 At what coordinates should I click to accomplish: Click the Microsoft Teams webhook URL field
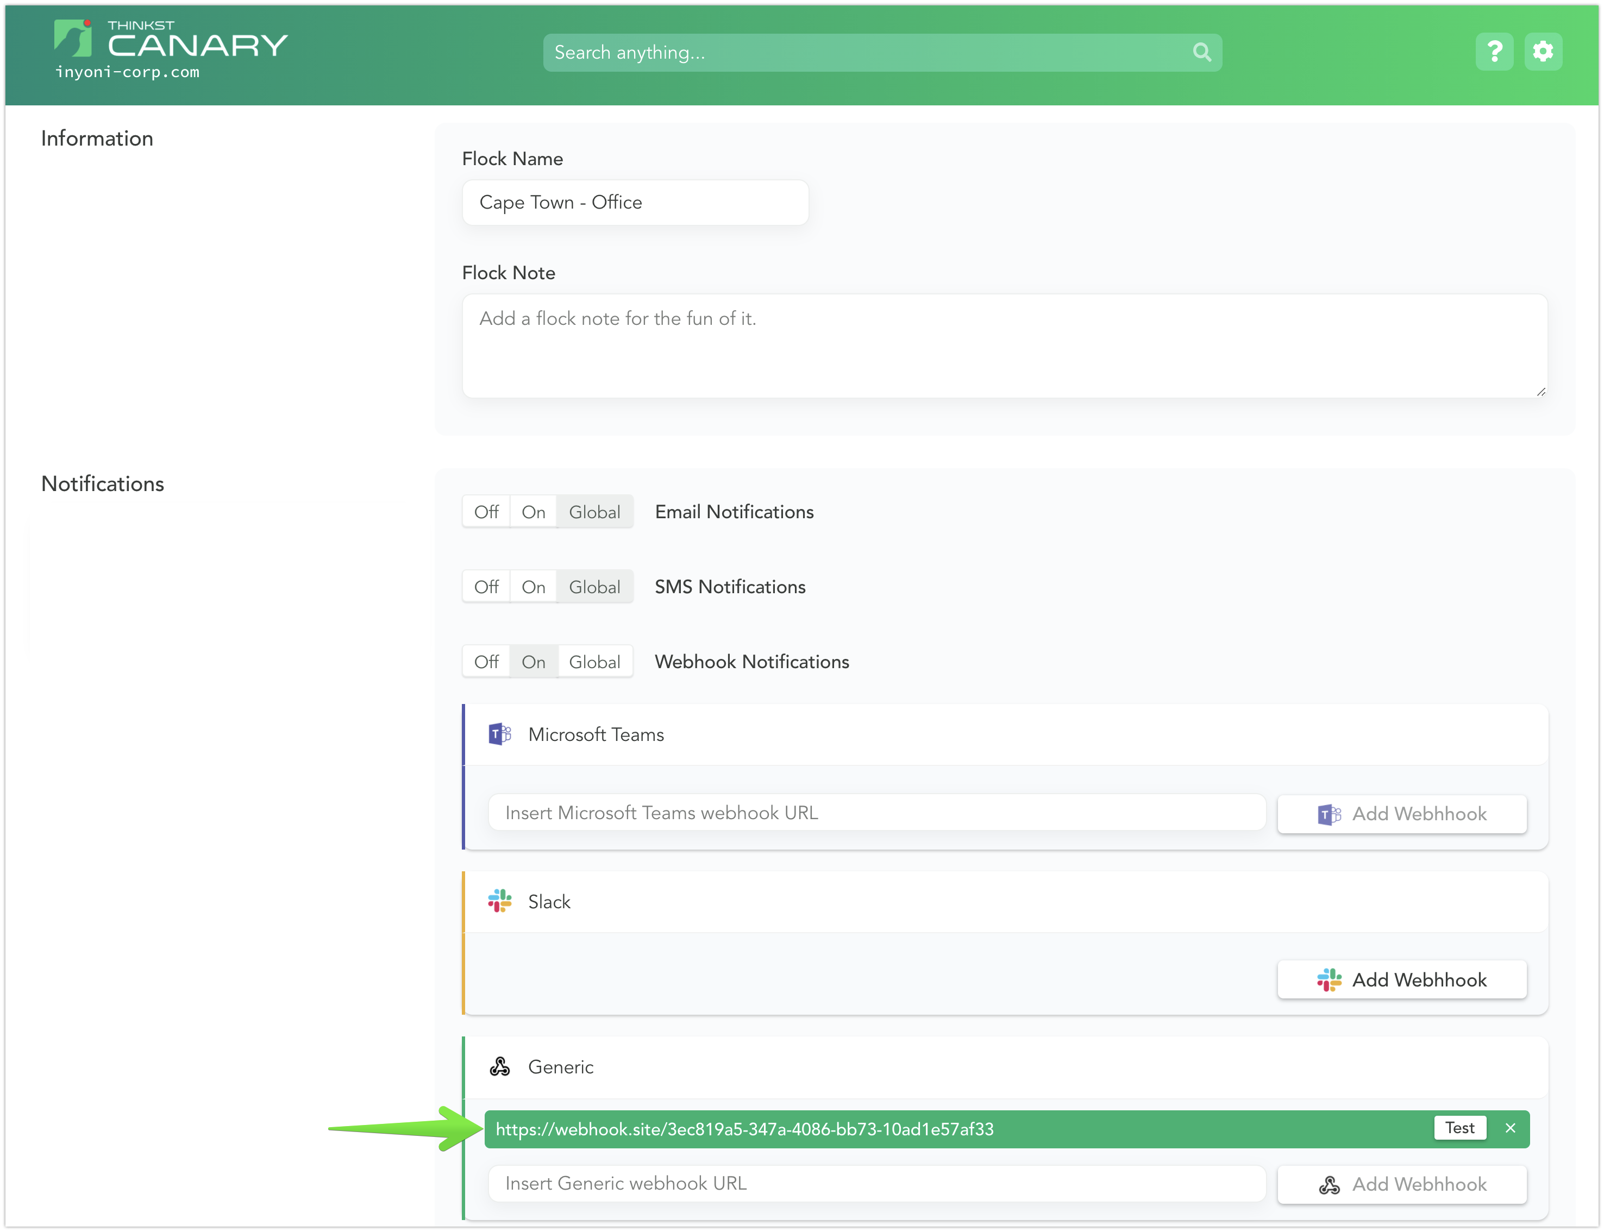[x=876, y=813]
